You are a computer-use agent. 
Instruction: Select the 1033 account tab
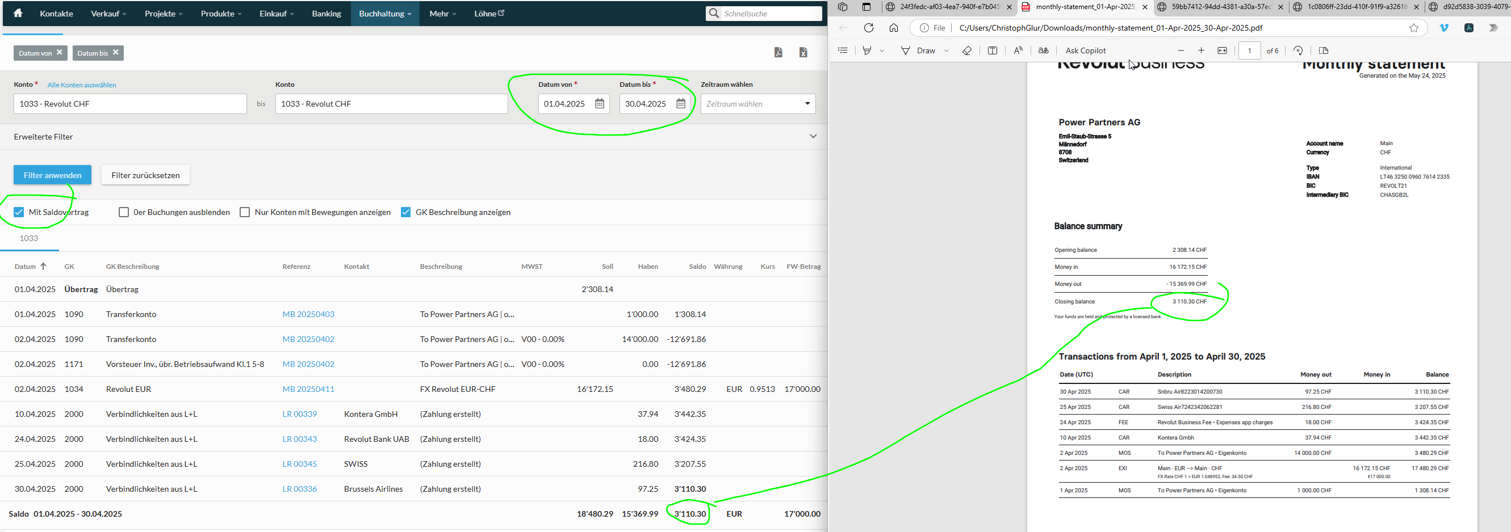29,238
